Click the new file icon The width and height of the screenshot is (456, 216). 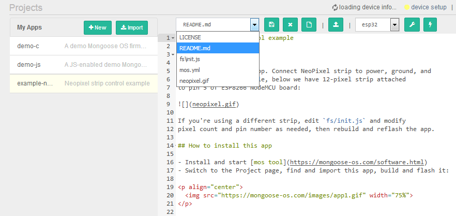pos(309,25)
